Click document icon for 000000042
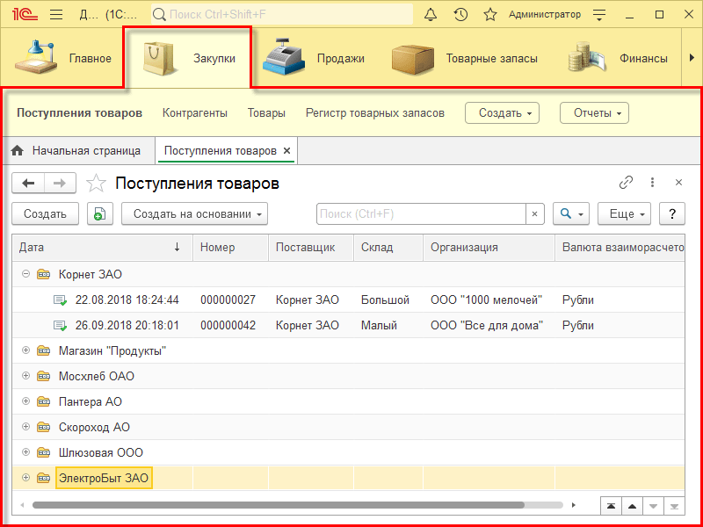This screenshot has height=527, width=703. coord(60,325)
